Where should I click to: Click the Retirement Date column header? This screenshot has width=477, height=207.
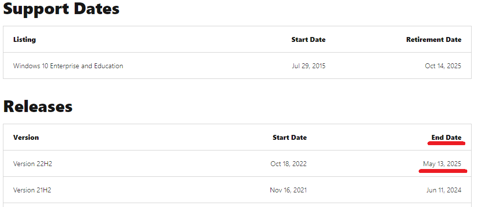pyautogui.click(x=434, y=39)
